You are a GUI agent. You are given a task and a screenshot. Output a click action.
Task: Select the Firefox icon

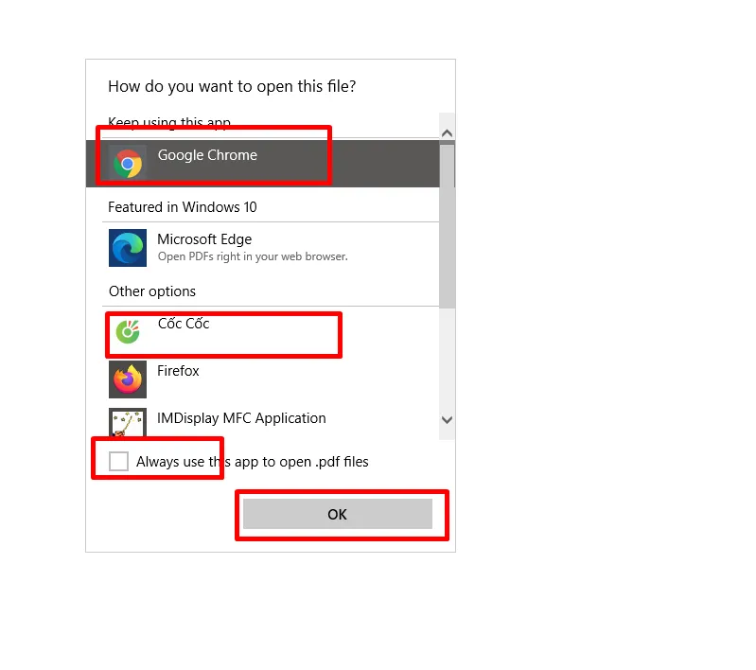(128, 379)
